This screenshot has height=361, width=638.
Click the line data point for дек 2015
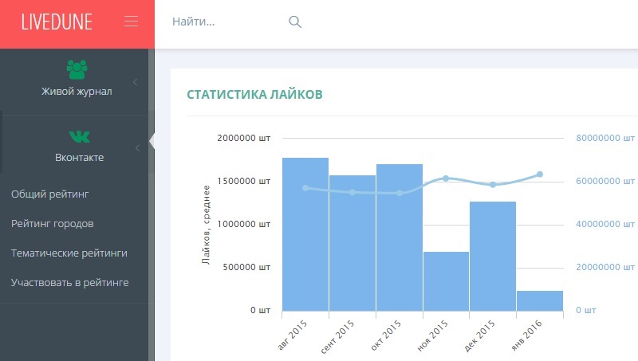click(493, 185)
